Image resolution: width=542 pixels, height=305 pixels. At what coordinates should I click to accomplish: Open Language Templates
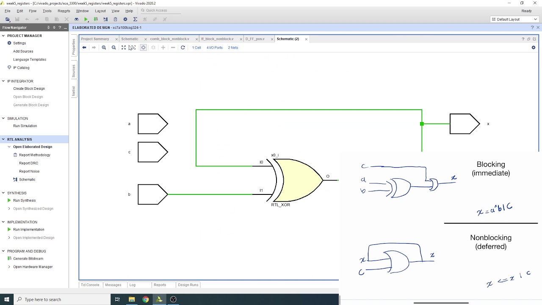click(x=30, y=59)
